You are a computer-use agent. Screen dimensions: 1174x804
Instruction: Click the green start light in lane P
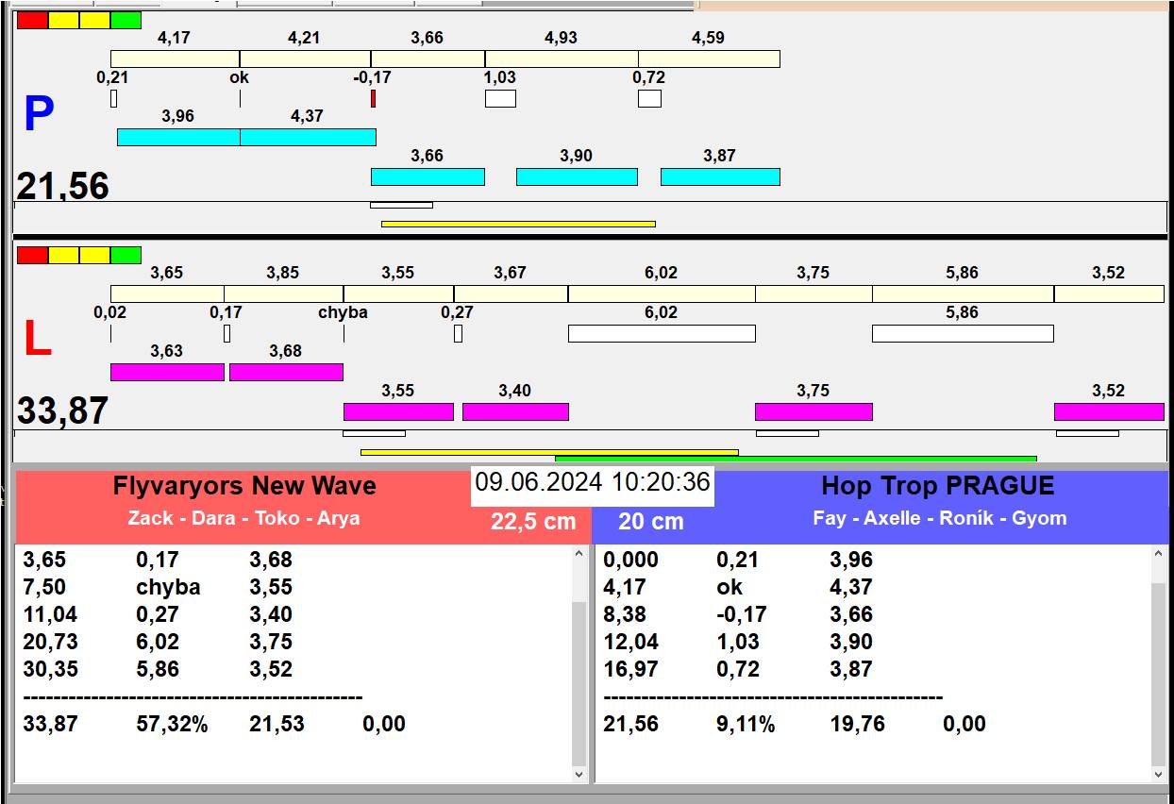tap(126, 20)
